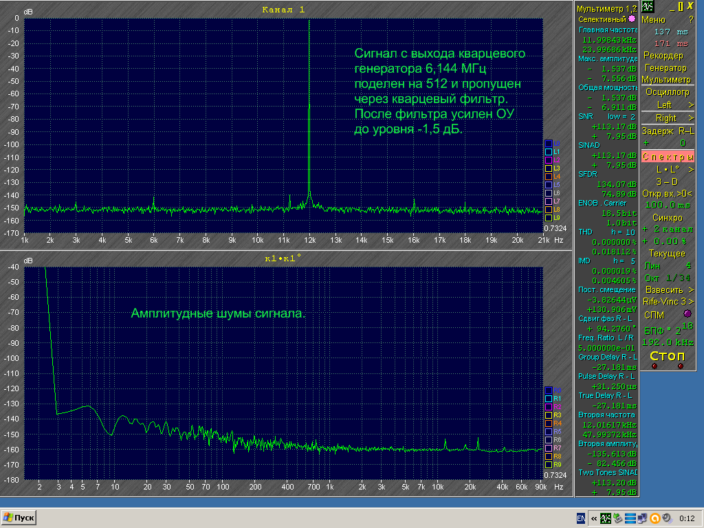Toggle the R5 trace checkbox
Image resolution: width=704 pixels, height=528 pixels.
pos(548,432)
